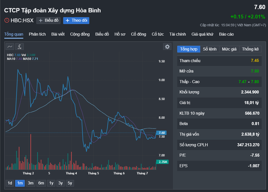
Task: Click the Thấp - Cao row label
Action: point(189,82)
